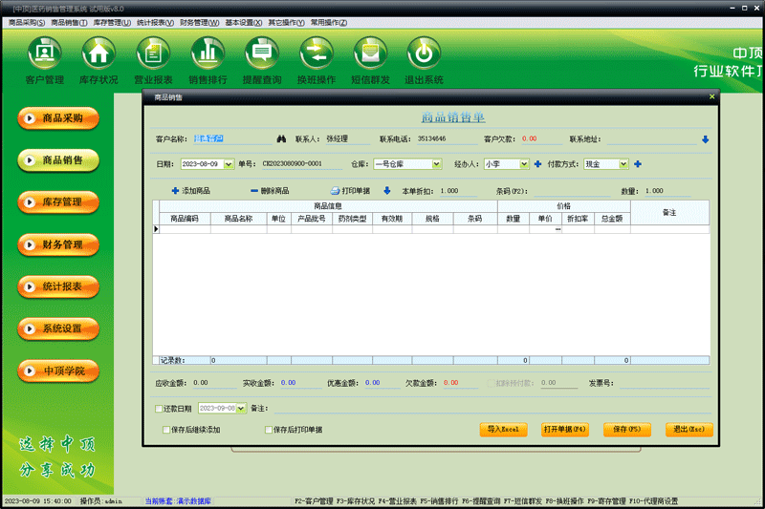Click row selector arrow in table
765x509 pixels.
click(156, 229)
